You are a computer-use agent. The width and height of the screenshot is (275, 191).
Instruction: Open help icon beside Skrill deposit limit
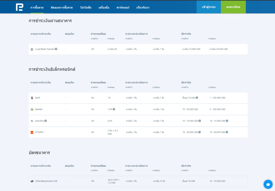coord(197,98)
